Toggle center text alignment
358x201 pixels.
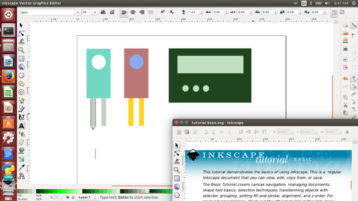pos(133,12)
